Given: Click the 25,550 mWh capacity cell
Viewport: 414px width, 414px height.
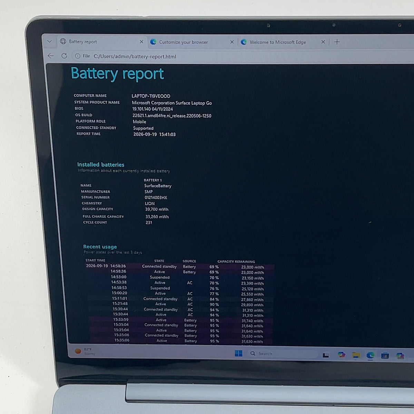Looking at the screenshot, I should [x=252, y=294].
